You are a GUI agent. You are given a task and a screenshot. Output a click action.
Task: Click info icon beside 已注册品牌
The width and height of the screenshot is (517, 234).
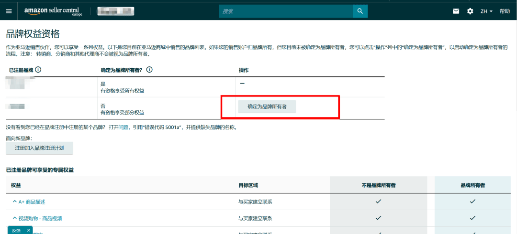(38, 70)
